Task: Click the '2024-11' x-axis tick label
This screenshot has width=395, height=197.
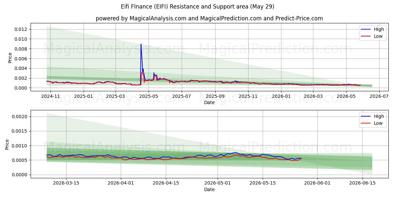Action: tap(50, 96)
